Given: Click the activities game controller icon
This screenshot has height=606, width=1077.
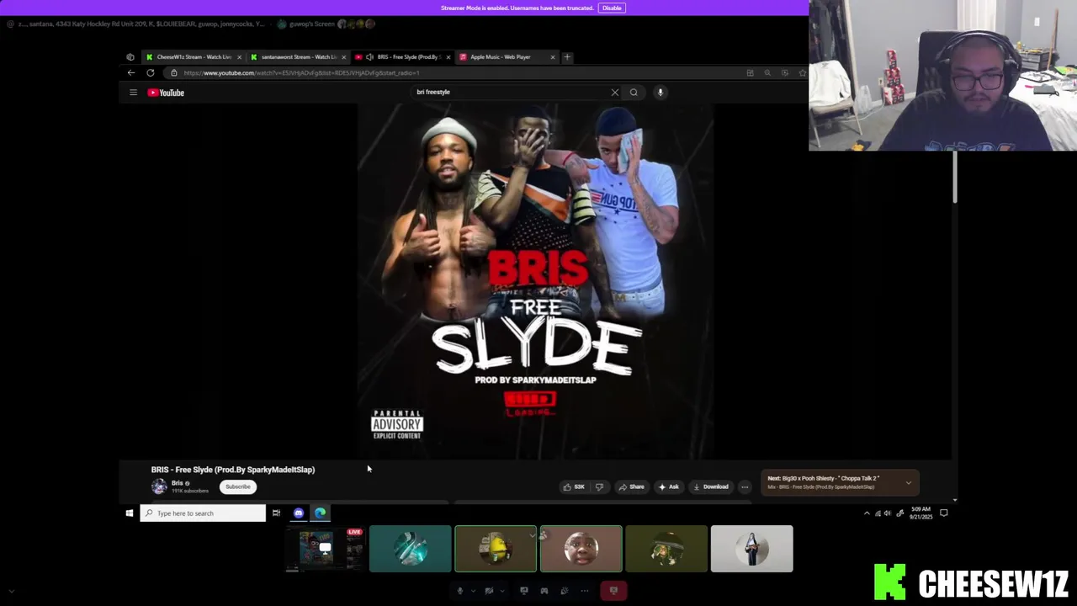Looking at the screenshot, I should (x=544, y=591).
